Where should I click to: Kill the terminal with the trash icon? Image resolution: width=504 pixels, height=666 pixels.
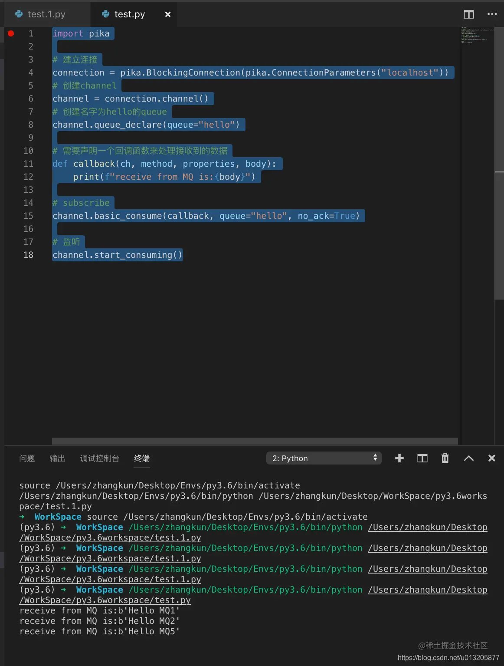[x=445, y=458]
